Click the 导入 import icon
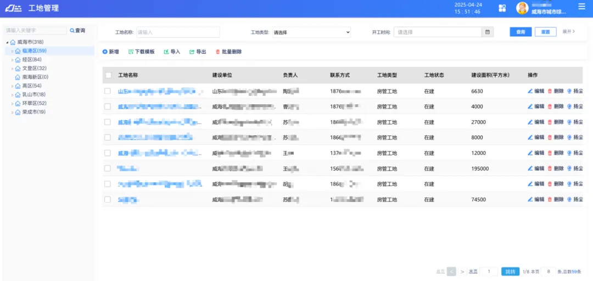The image size is (593, 281). pyautogui.click(x=166, y=52)
